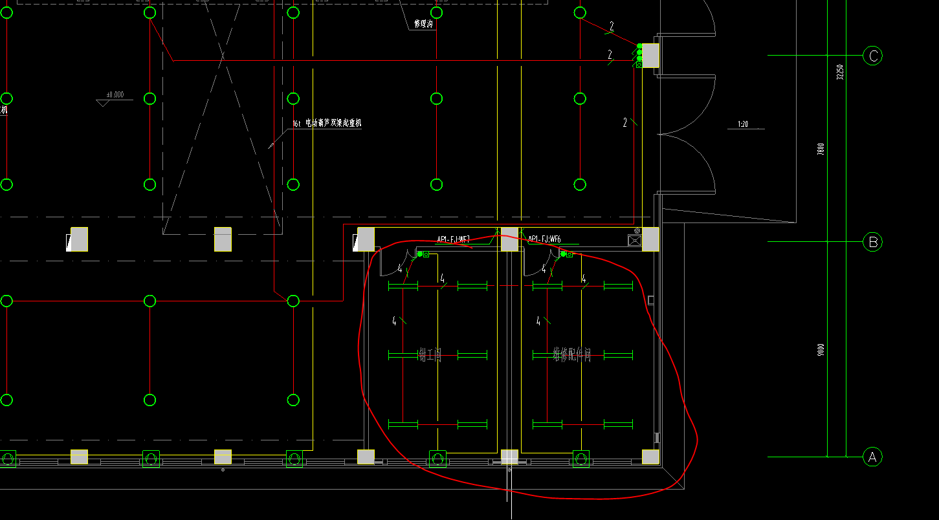
Task: Click the ±0.000 elevation text
Action: [x=114, y=94]
